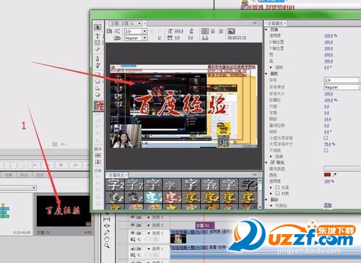Screen dimensions: 361x263
Task: Click the 字幕 01 thumbnail in project panel
Action: pos(64,211)
